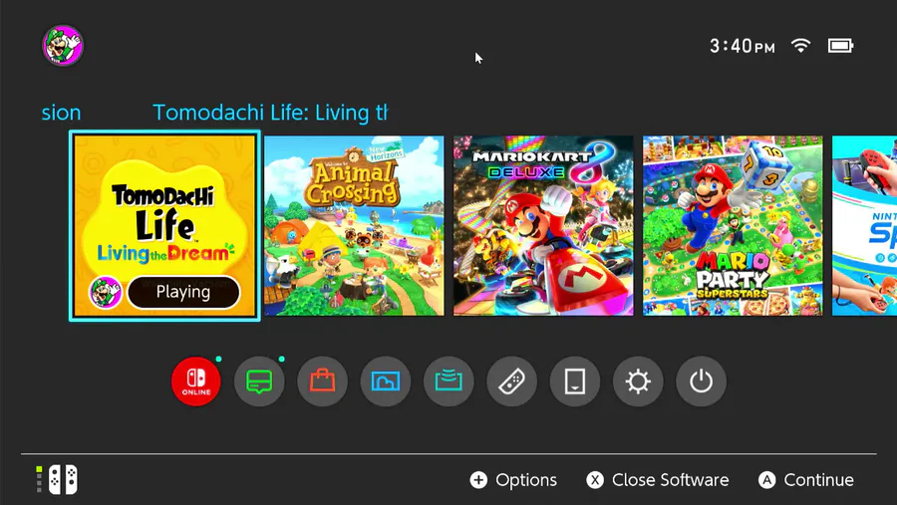Select Tomodachi Life game tile

(164, 226)
